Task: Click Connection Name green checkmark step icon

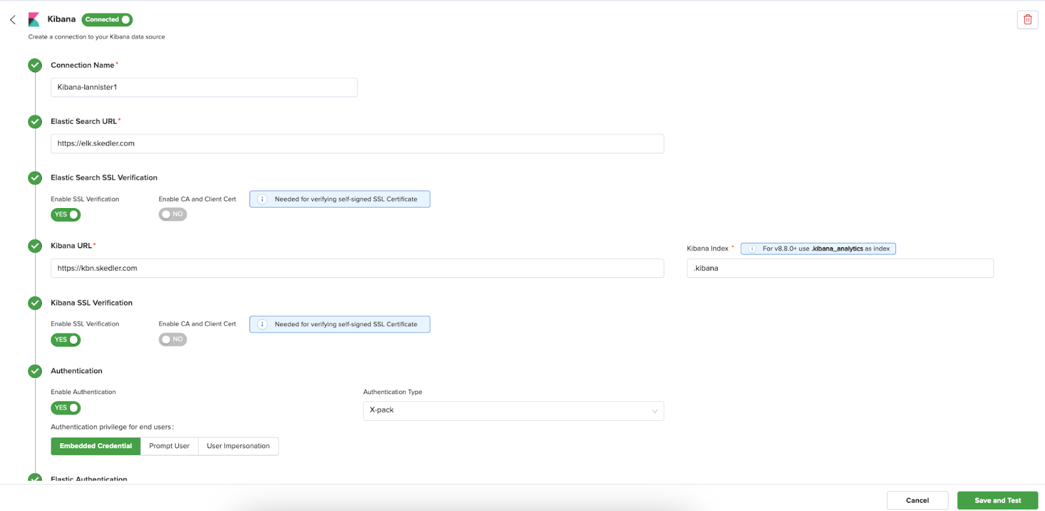Action: pyautogui.click(x=35, y=65)
